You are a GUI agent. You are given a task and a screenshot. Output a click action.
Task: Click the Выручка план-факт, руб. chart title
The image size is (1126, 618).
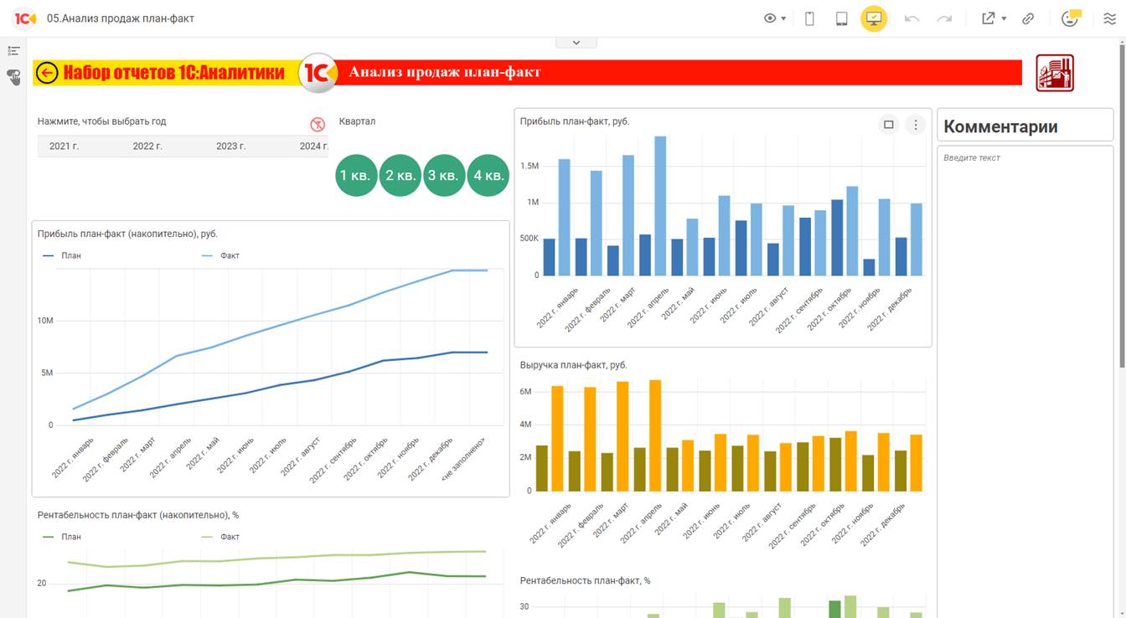[x=574, y=365]
